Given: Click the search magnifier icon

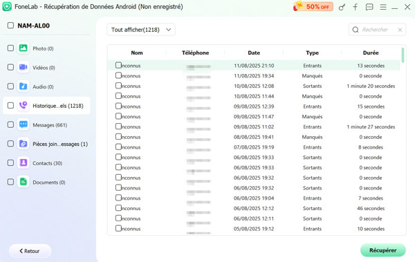Looking at the screenshot, I should coord(356,30).
